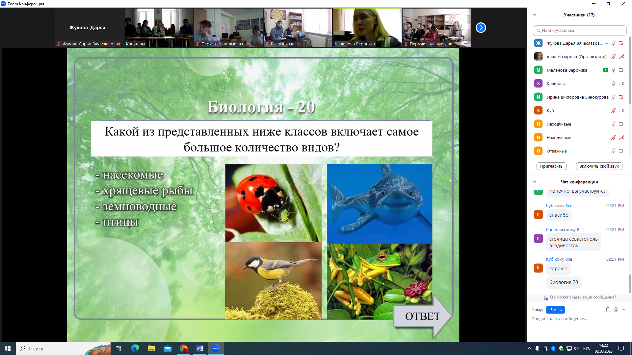Toggle microphone for Капитаны participant
The height and width of the screenshot is (355, 632).
pyautogui.click(x=613, y=83)
